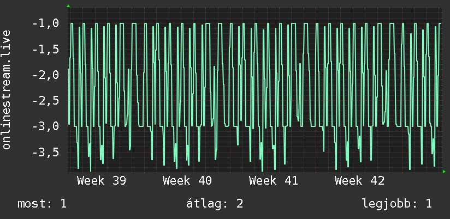Click the green arrow at the x-axis end

[444, 172]
